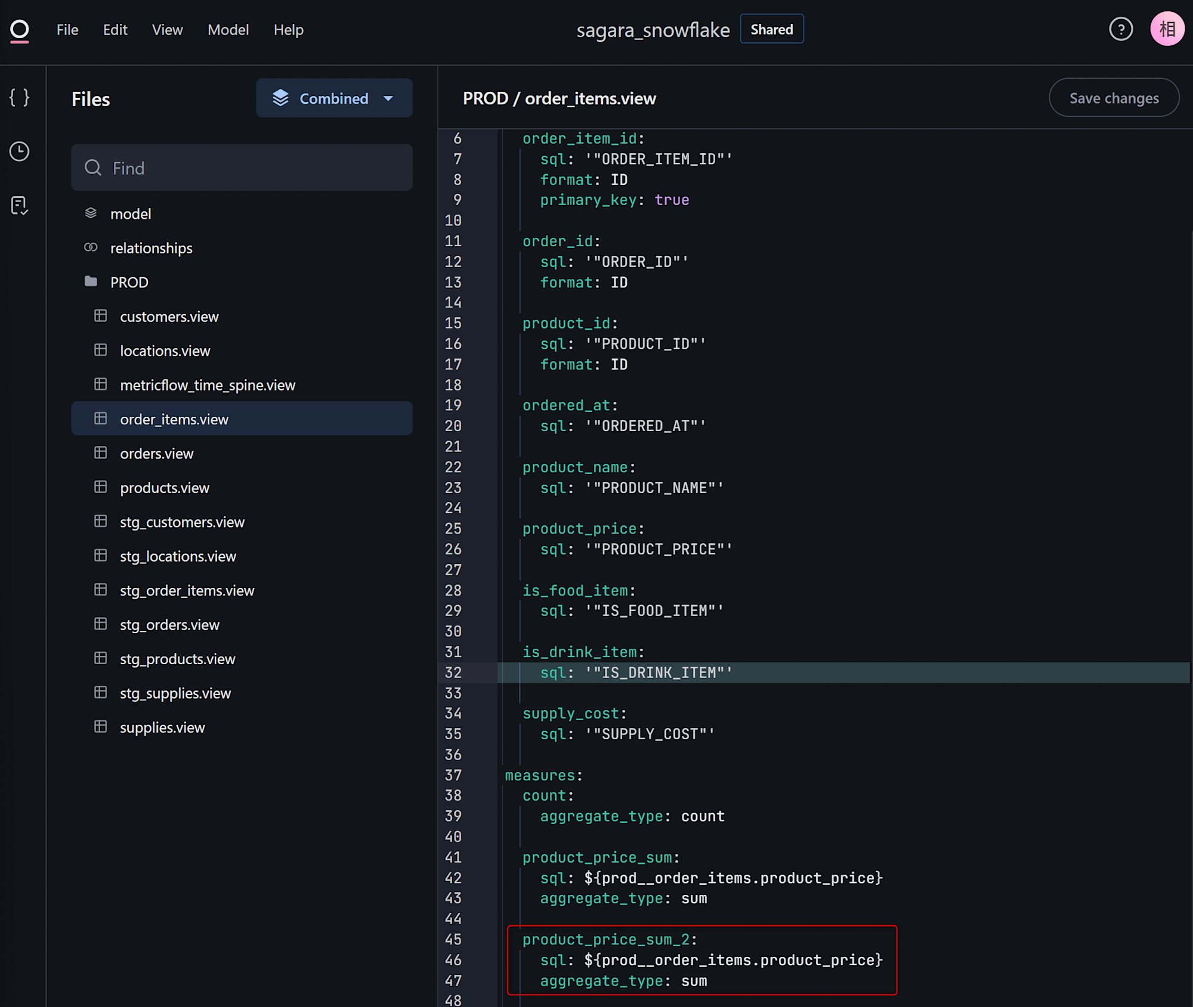Click sagara_snowflake model title
Viewport: 1193px width, 1007px height.
click(653, 30)
